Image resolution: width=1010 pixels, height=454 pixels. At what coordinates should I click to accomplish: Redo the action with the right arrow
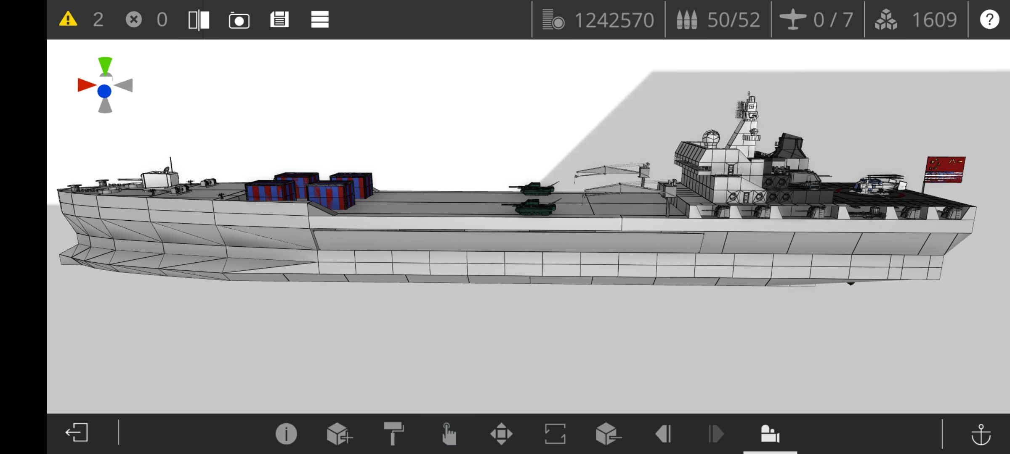(716, 433)
